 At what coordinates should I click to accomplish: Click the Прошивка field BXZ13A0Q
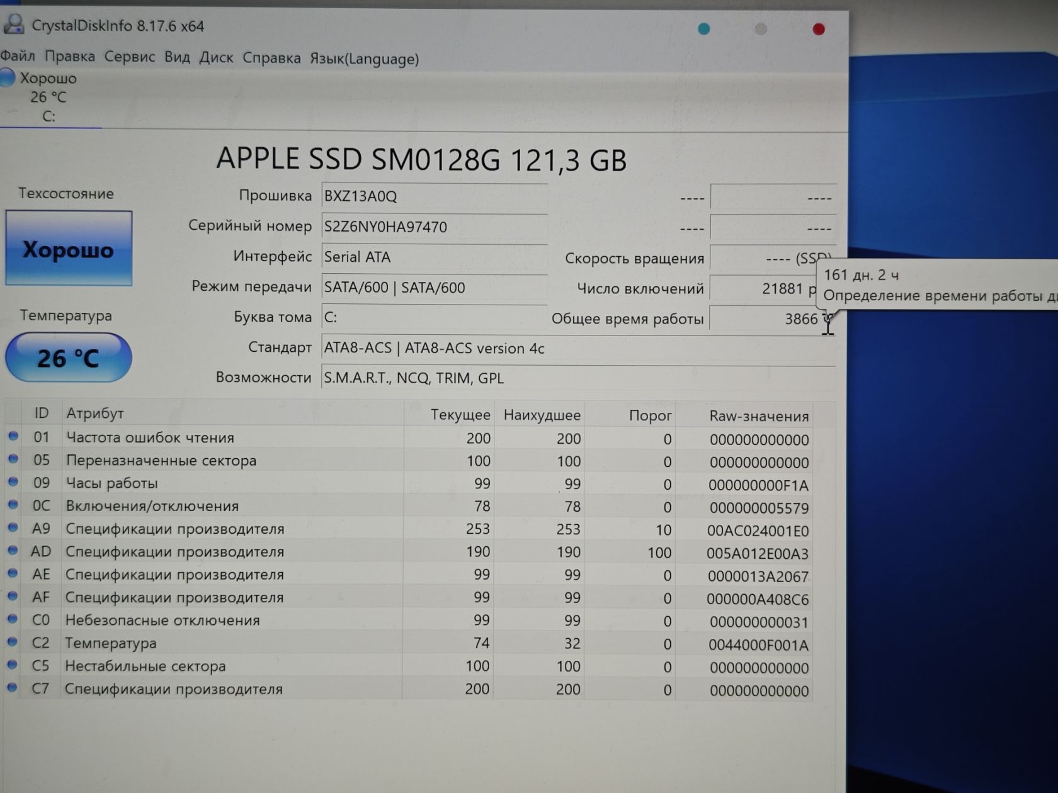tap(434, 196)
